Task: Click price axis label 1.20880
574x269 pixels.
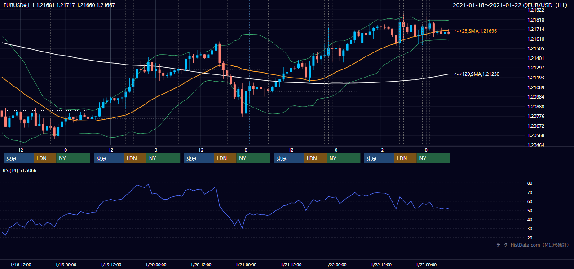Action: click(536, 107)
